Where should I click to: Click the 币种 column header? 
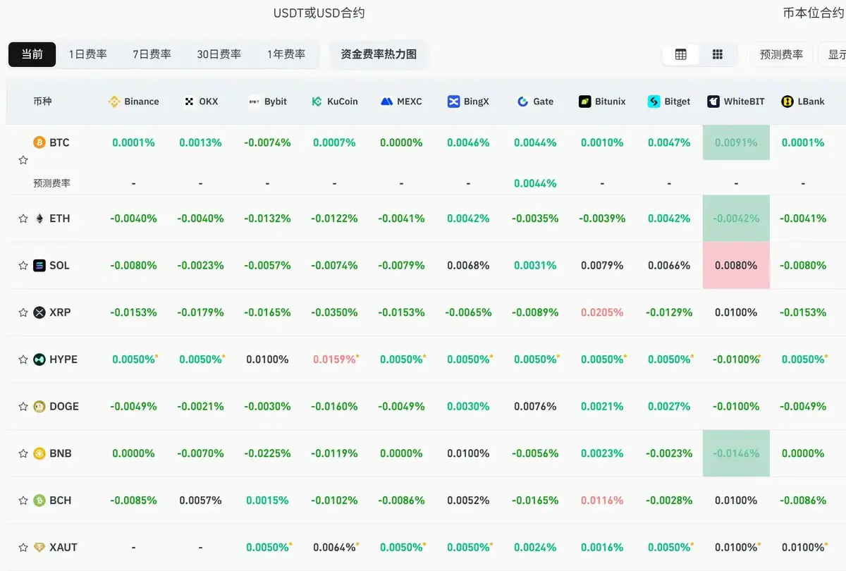coord(42,102)
